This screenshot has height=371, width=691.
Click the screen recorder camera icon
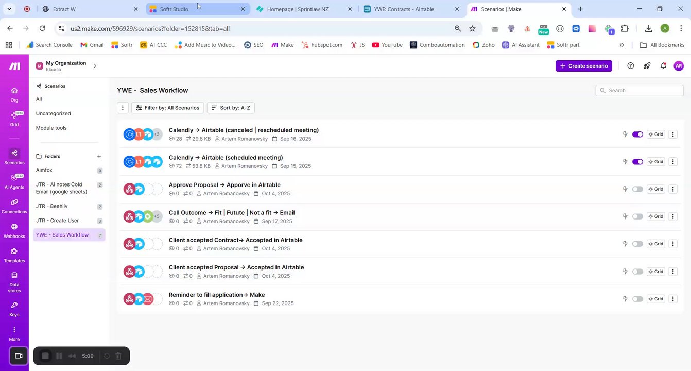pos(19,356)
